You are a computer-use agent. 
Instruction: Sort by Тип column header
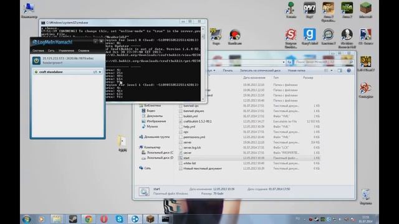(276, 78)
